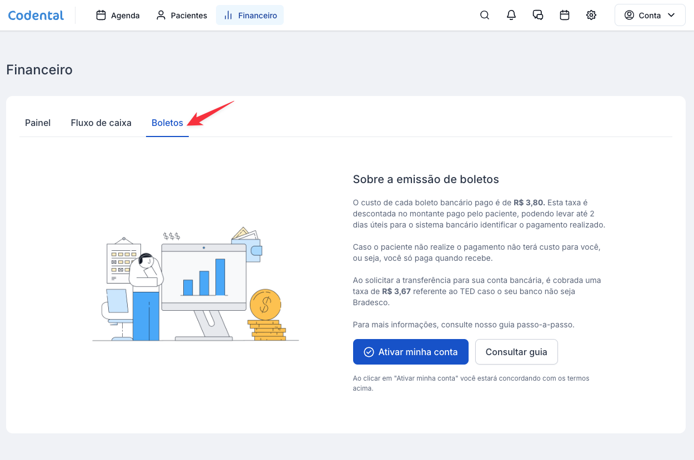Screen dimensions: 694x460
Task: Go to Pacientes in navigation
Action: [x=189, y=16]
